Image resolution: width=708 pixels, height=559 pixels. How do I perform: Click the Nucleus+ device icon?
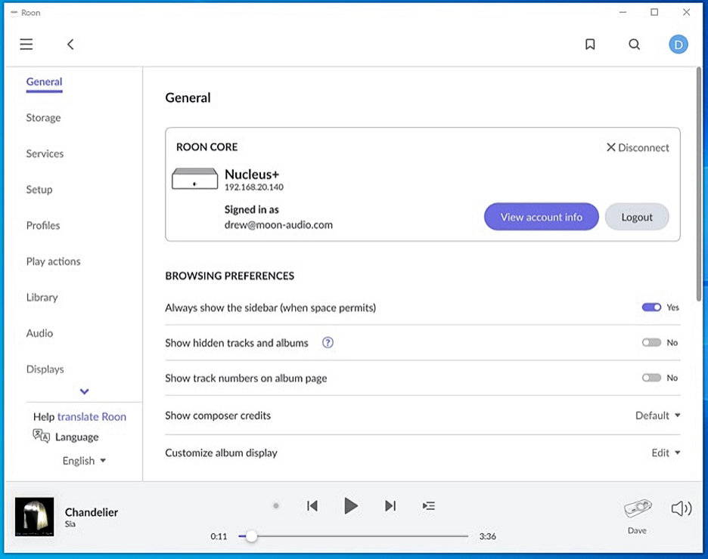tap(194, 178)
